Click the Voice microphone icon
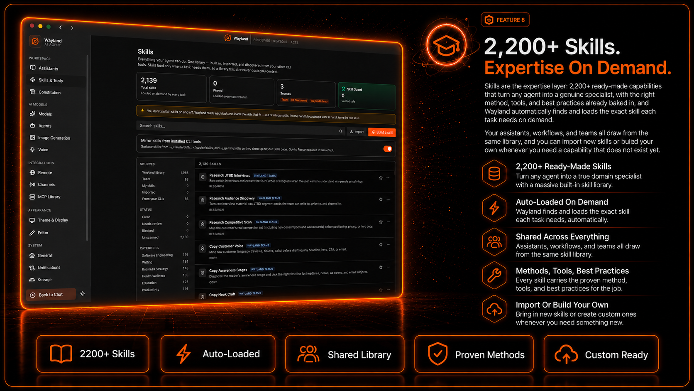694x391 pixels. (32, 150)
